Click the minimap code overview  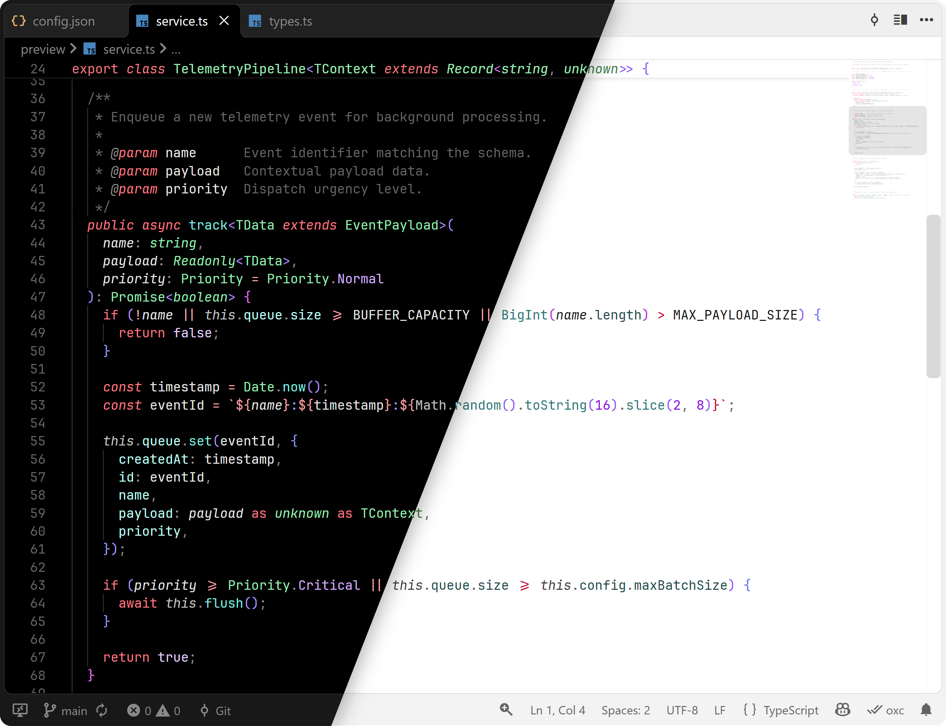[887, 131]
